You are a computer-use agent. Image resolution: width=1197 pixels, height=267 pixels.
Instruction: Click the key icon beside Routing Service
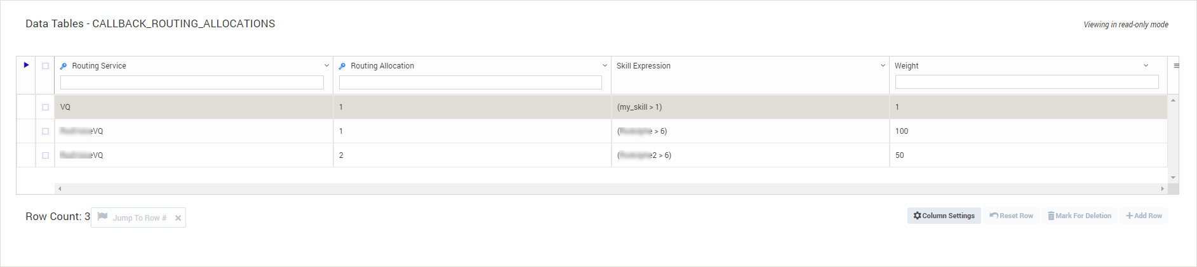[64, 66]
